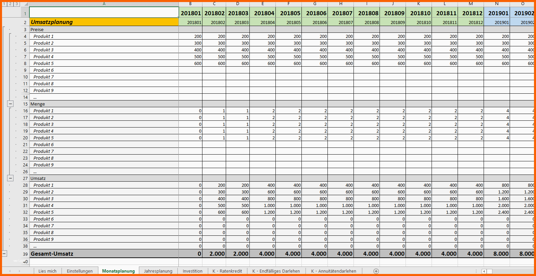Click the Gesamt-Umsatz label cell

click(104, 254)
